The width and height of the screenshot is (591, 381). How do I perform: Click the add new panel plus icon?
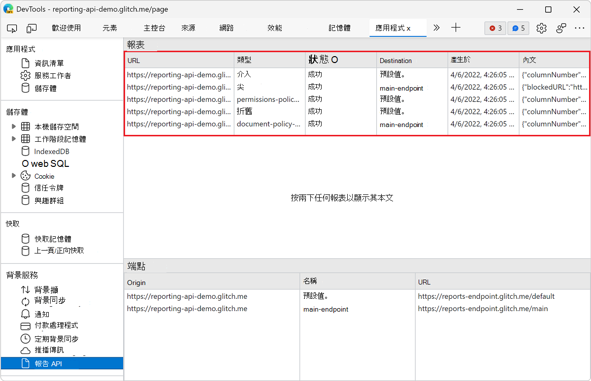coord(456,28)
